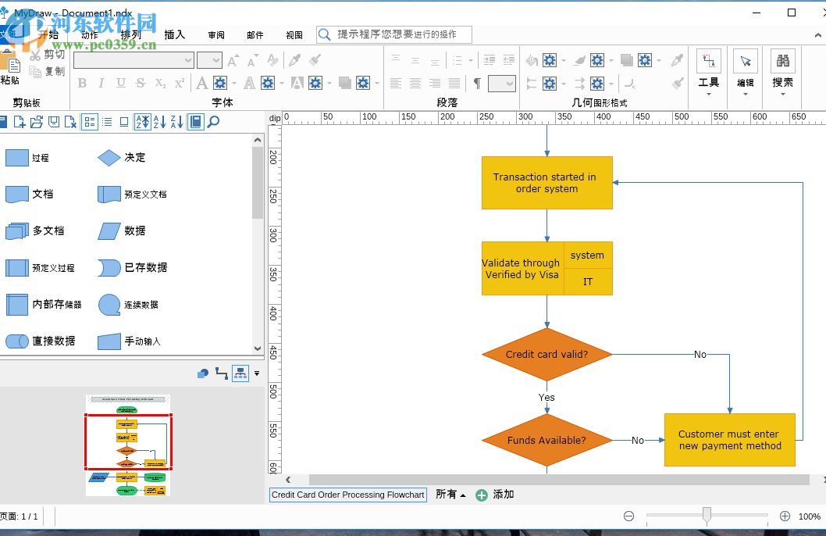Select the 决定 diamond shape in shapes panel
This screenshot has height=536, width=826.
109,157
